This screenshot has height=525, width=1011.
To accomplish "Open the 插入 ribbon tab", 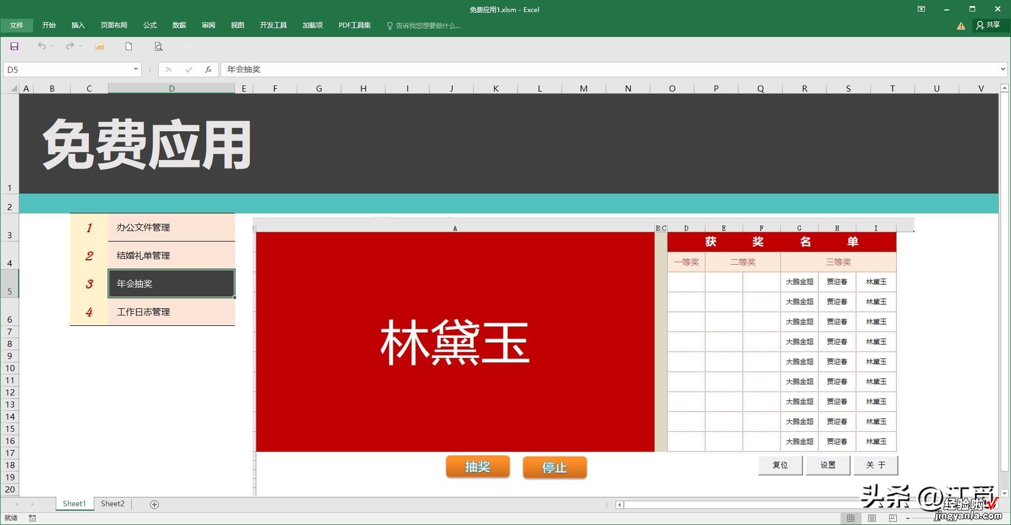I will (78, 25).
